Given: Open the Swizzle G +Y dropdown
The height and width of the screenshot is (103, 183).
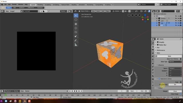Looking at the screenshot, I should click(x=175, y=73).
